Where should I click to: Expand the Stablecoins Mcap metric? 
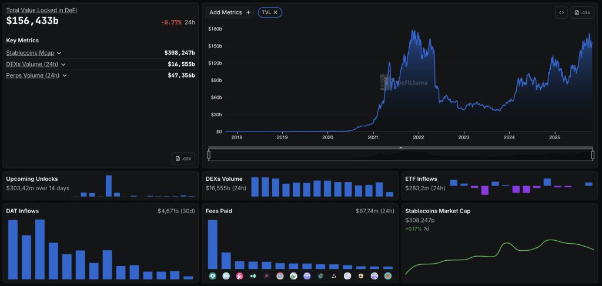(34, 53)
